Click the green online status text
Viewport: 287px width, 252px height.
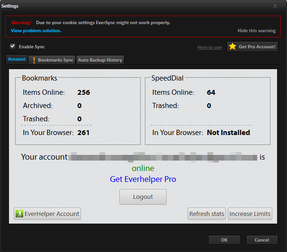tap(143, 168)
